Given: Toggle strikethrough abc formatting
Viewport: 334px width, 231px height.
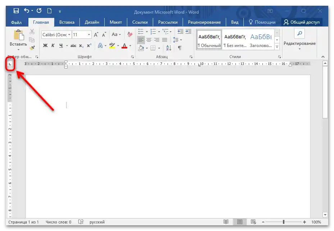Looking at the screenshot, I should tap(73, 46).
